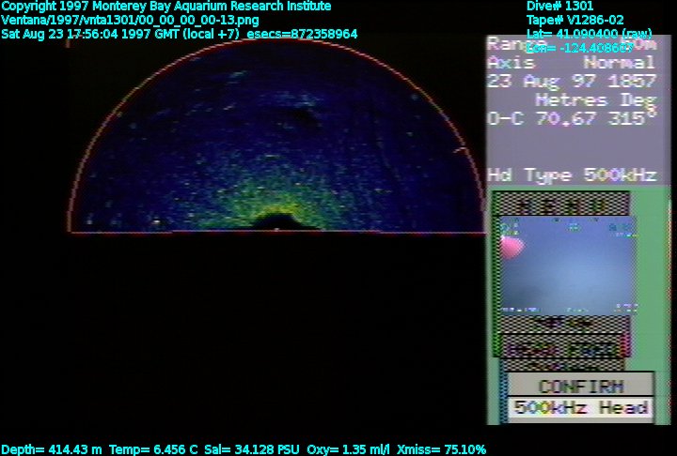Click the 'Sal= 34.128 PSU' reading

[252, 449]
